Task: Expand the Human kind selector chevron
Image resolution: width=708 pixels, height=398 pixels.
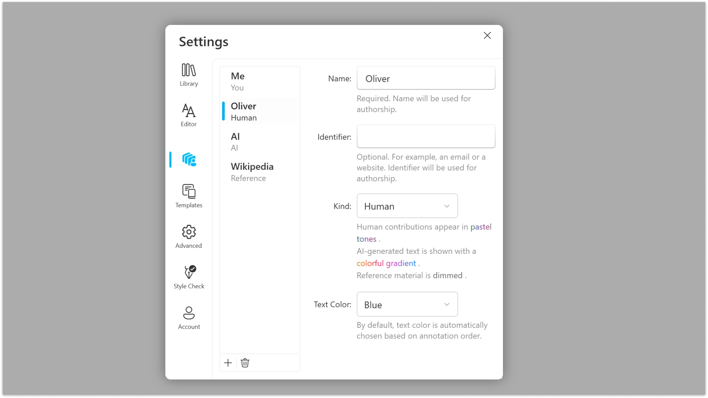Action: coord(447,206)
